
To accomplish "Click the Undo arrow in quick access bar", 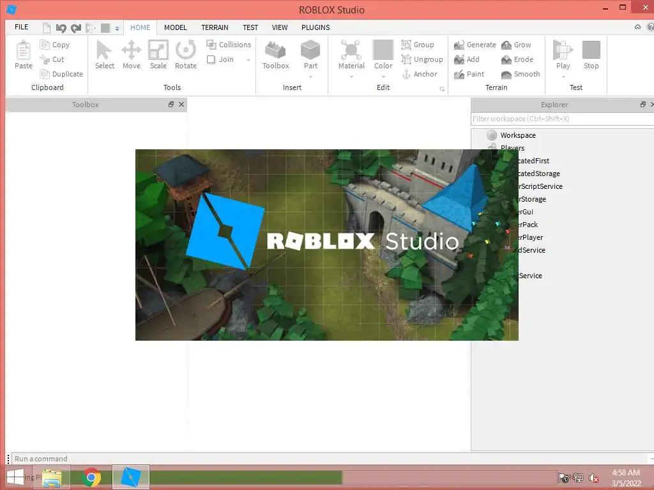I will coord(61,28).
